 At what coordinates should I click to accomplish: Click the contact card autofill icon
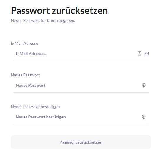(x=140, y=53)
